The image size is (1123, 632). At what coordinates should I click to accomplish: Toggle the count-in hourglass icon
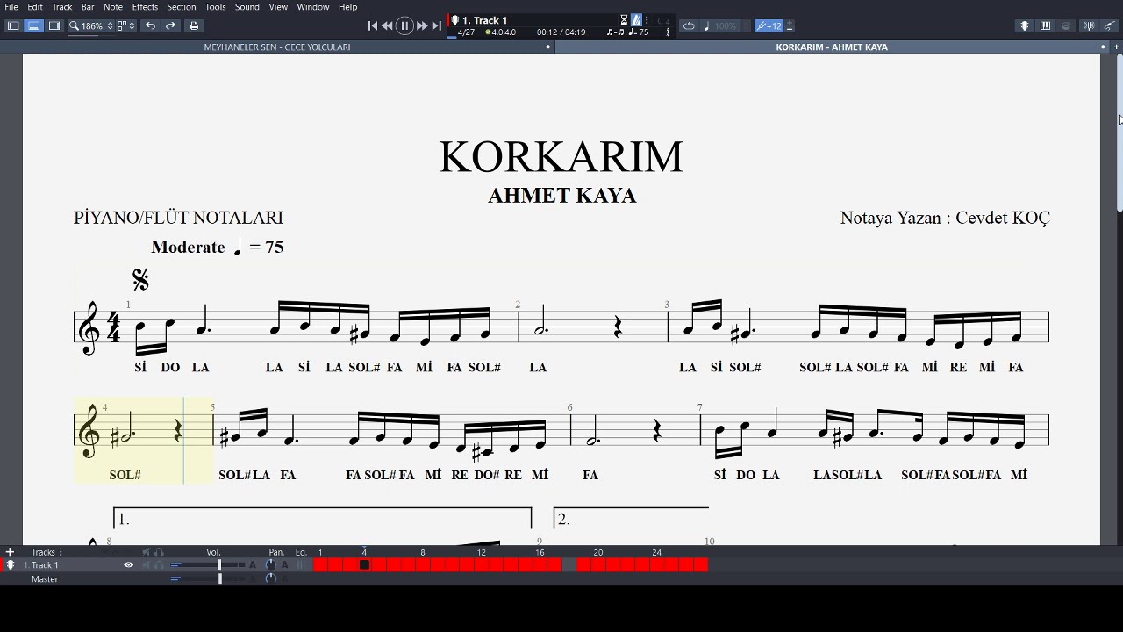coord(624,20)
